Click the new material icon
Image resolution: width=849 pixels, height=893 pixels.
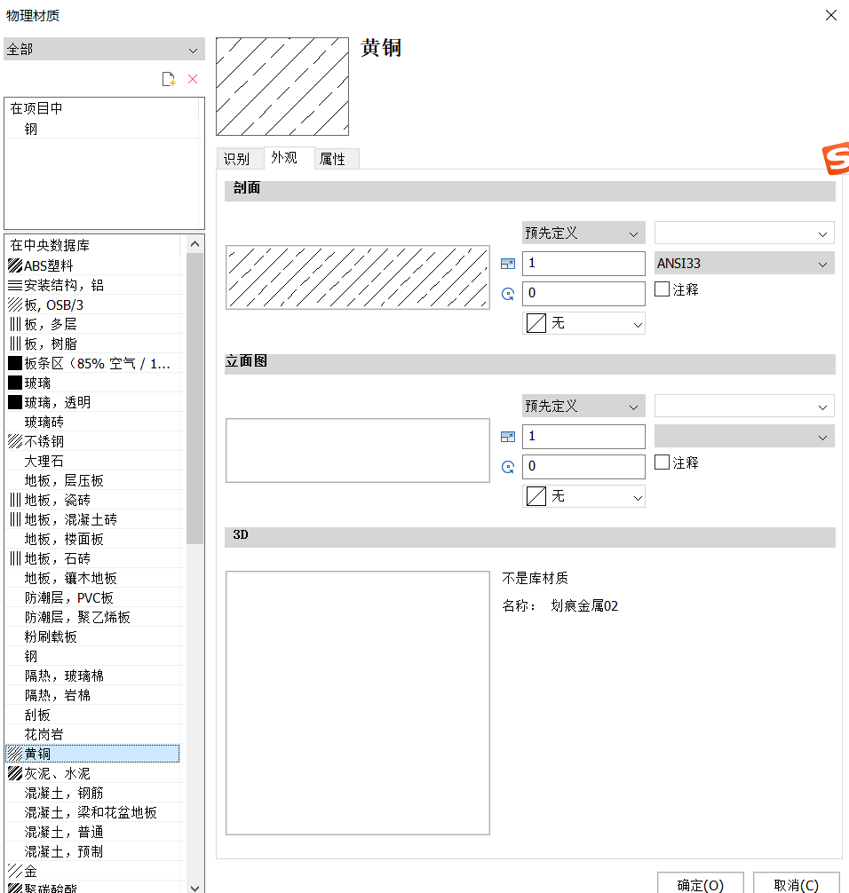[168, 80]
